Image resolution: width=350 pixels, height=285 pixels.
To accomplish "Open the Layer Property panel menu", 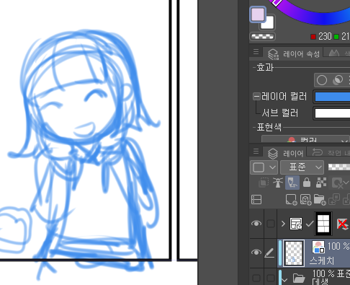I will pos(256,51).
